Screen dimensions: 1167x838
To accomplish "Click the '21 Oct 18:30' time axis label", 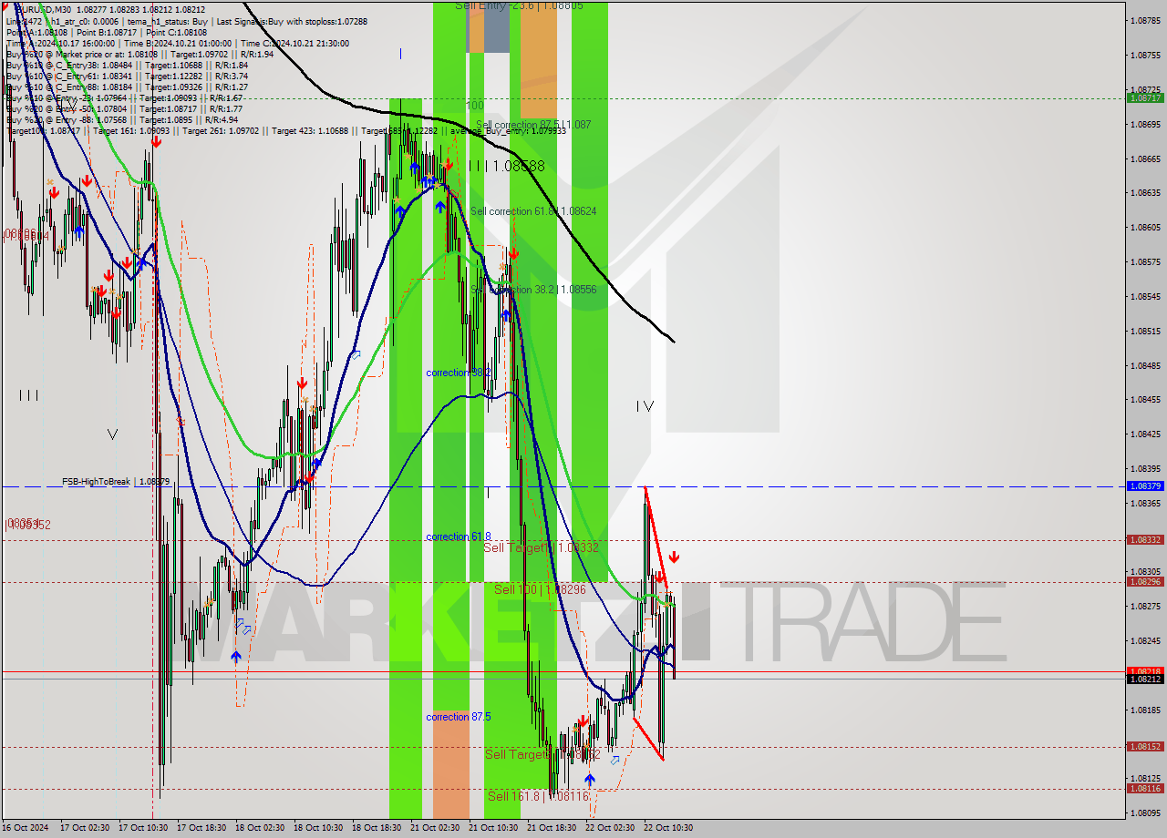I will (550, 828).
